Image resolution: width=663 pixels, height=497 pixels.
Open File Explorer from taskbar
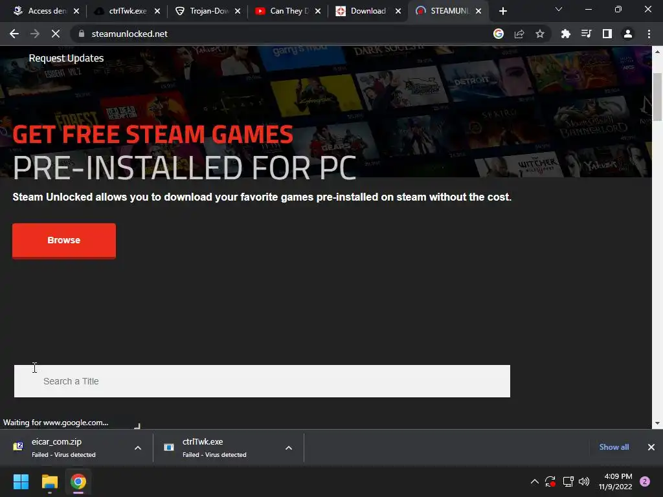pos(49,481)
